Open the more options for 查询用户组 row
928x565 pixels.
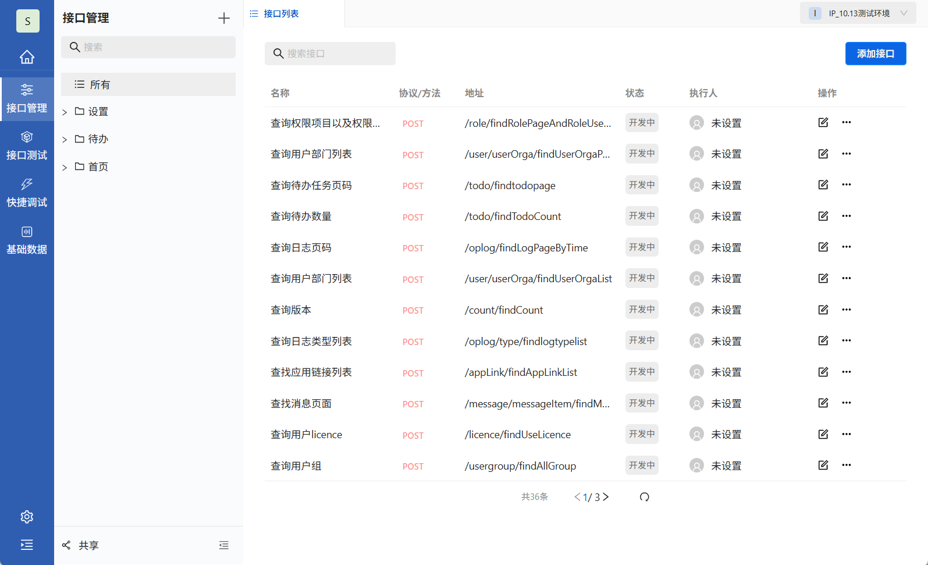847,465
